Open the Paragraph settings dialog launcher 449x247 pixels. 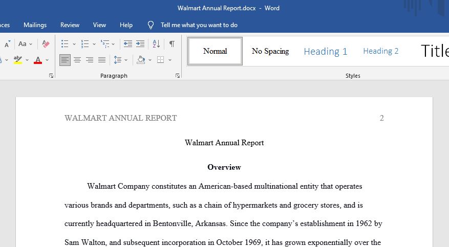pos(178,76)
